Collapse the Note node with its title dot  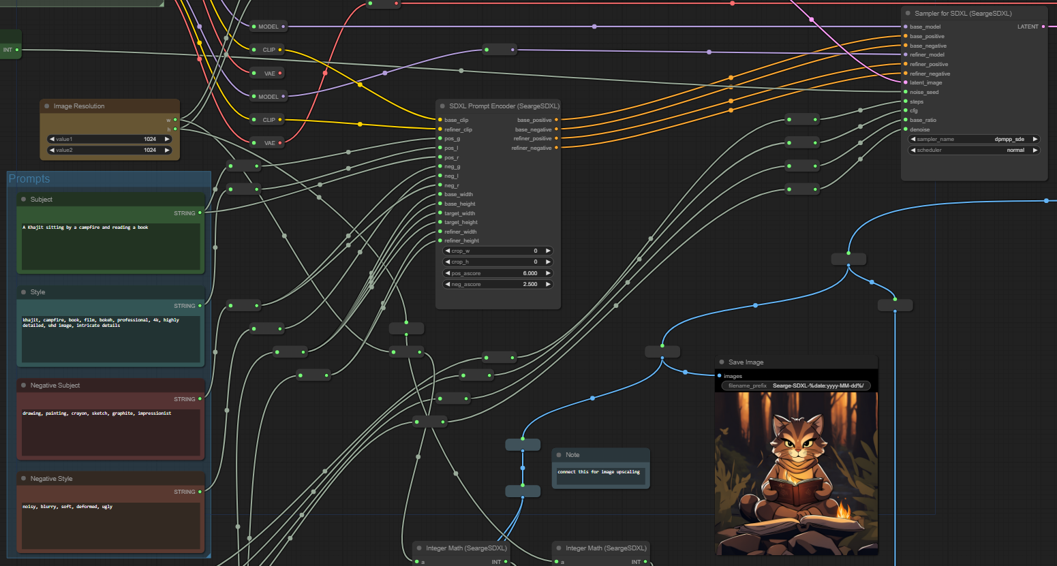point(559,455)
